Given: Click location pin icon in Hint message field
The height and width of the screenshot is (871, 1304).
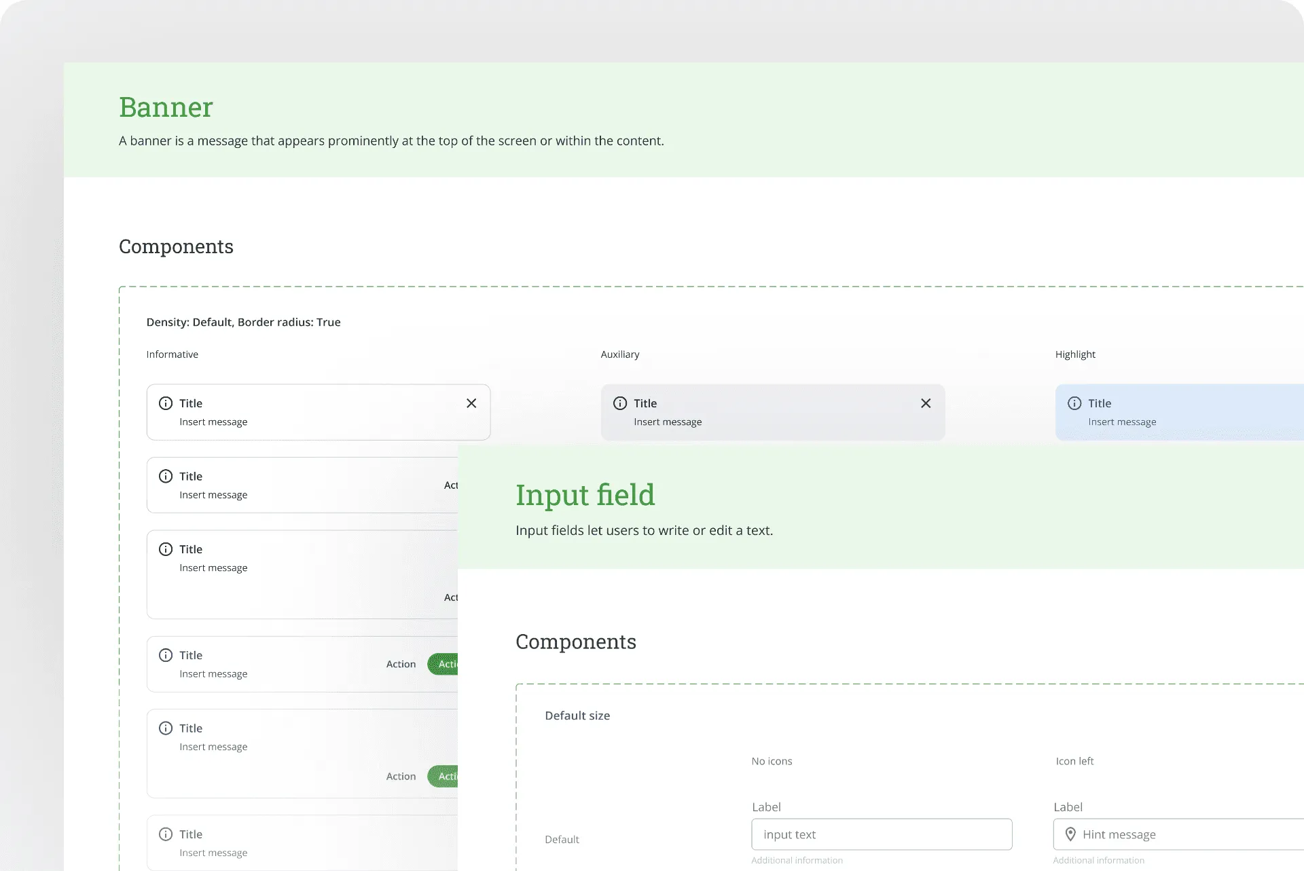Looking at the screenshot, I should tap(1070, 834).
